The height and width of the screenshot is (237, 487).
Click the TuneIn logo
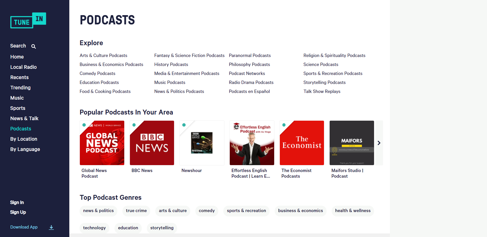click(x=28, y=20)
